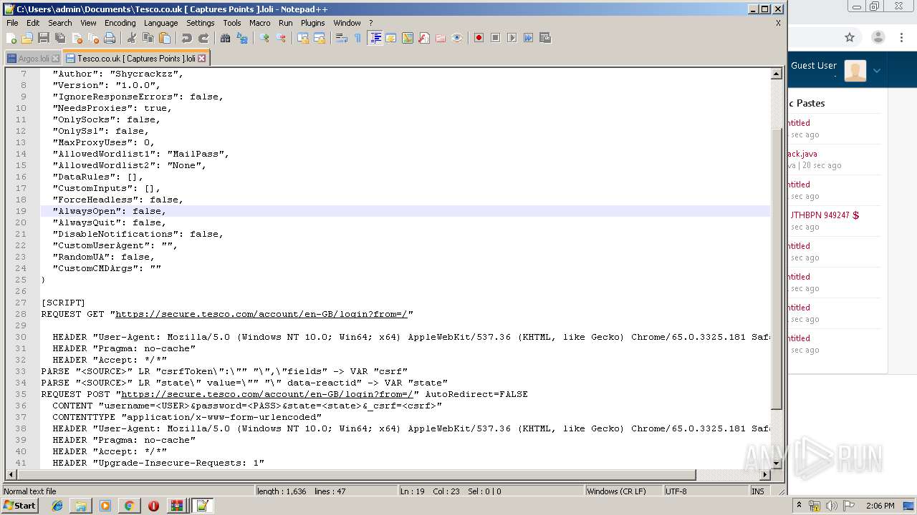The width and height of the screenshot is (917, 515).
Task: Click the horizontal scrollbar left arrow
Action: 11,474
